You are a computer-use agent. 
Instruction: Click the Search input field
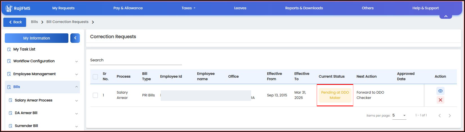136,60
